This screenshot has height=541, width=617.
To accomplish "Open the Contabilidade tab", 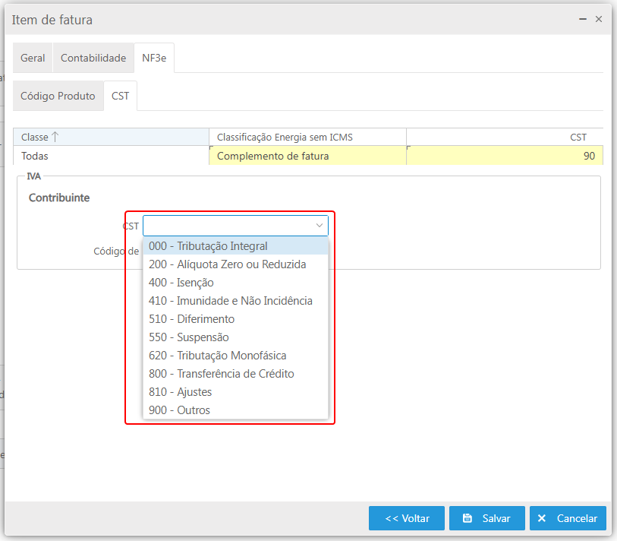I will pyautogui.click(x=93, y=58).
